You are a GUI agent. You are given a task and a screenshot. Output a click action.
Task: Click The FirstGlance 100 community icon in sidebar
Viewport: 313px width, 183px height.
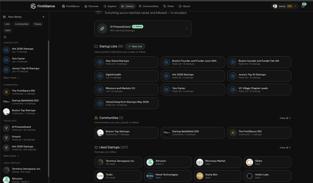point(6,92)
